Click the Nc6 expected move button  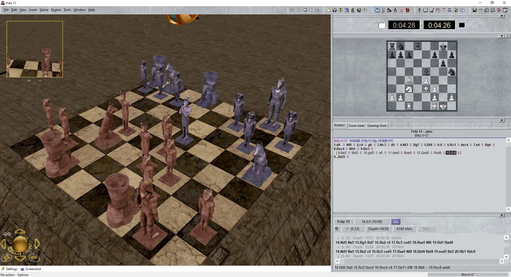point(426,229)
